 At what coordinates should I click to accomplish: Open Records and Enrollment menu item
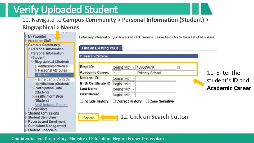47,122
